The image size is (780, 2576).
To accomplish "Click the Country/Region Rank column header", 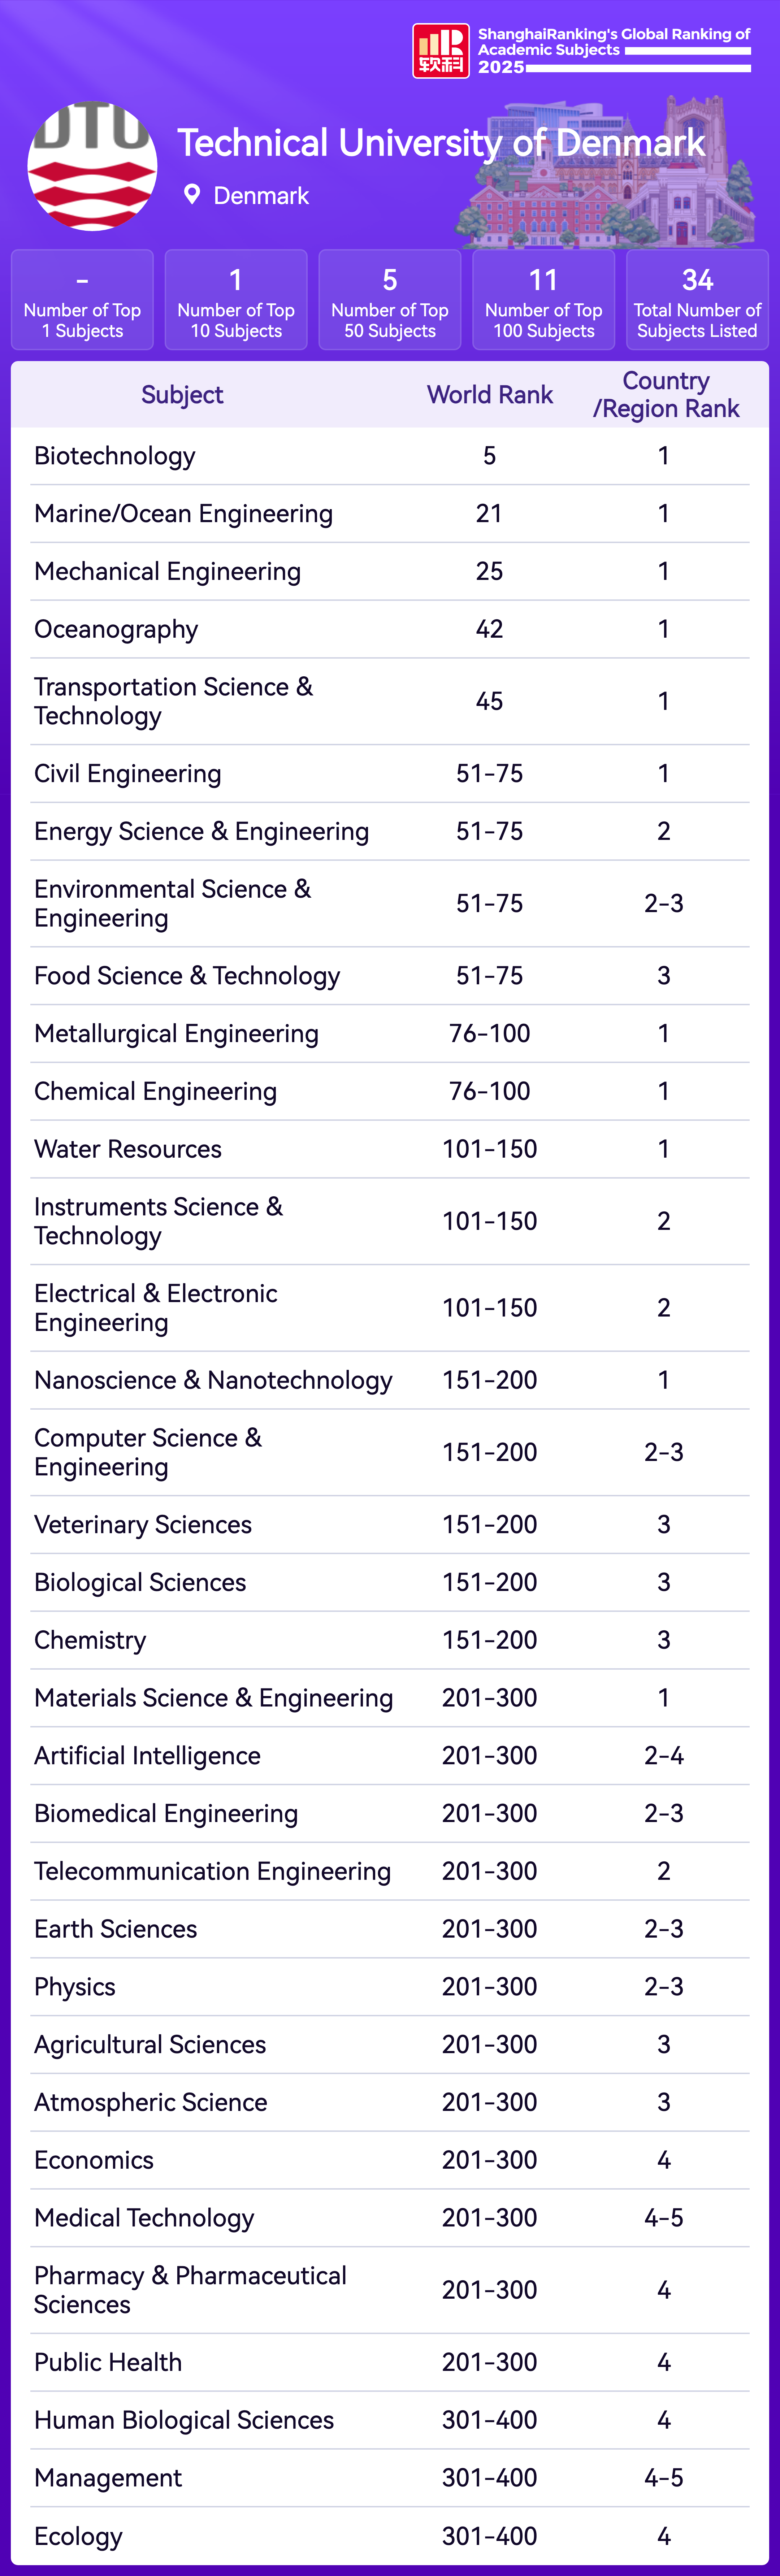I will 666,395.
